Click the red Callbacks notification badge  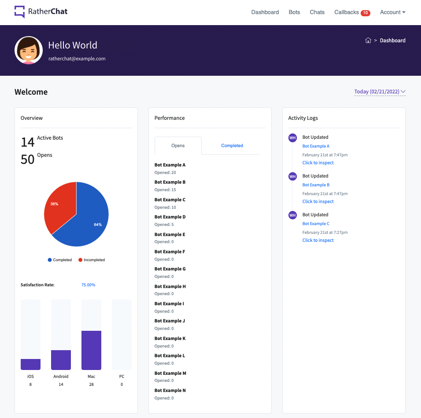point(365,13)
